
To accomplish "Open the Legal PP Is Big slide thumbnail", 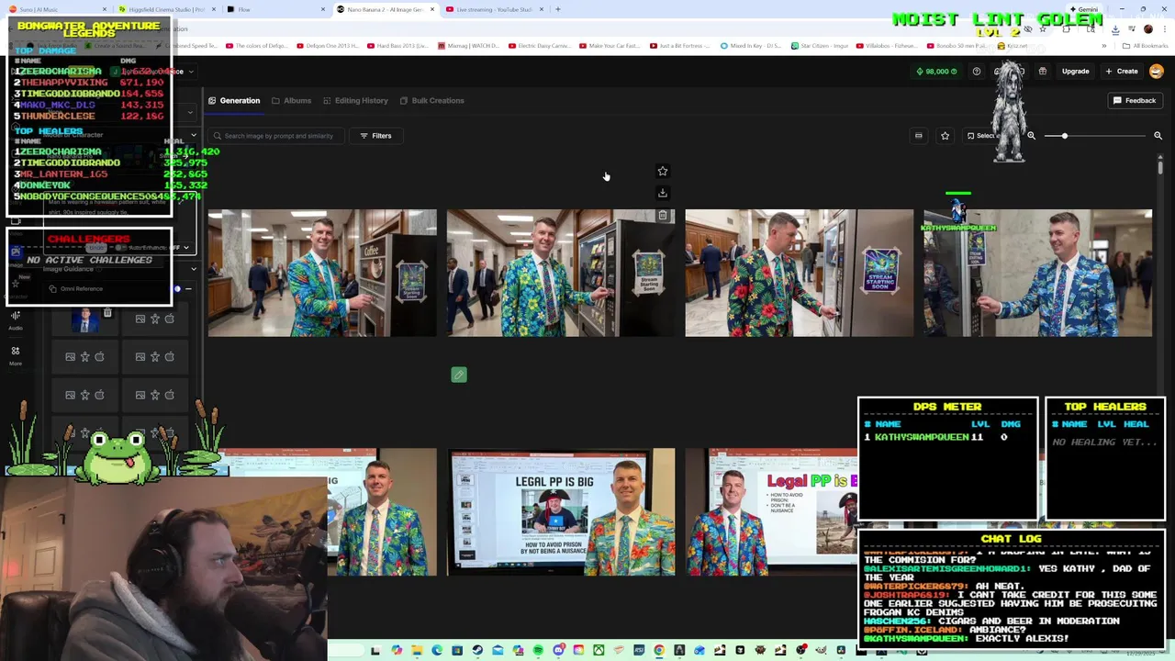I will click(561, 512).
